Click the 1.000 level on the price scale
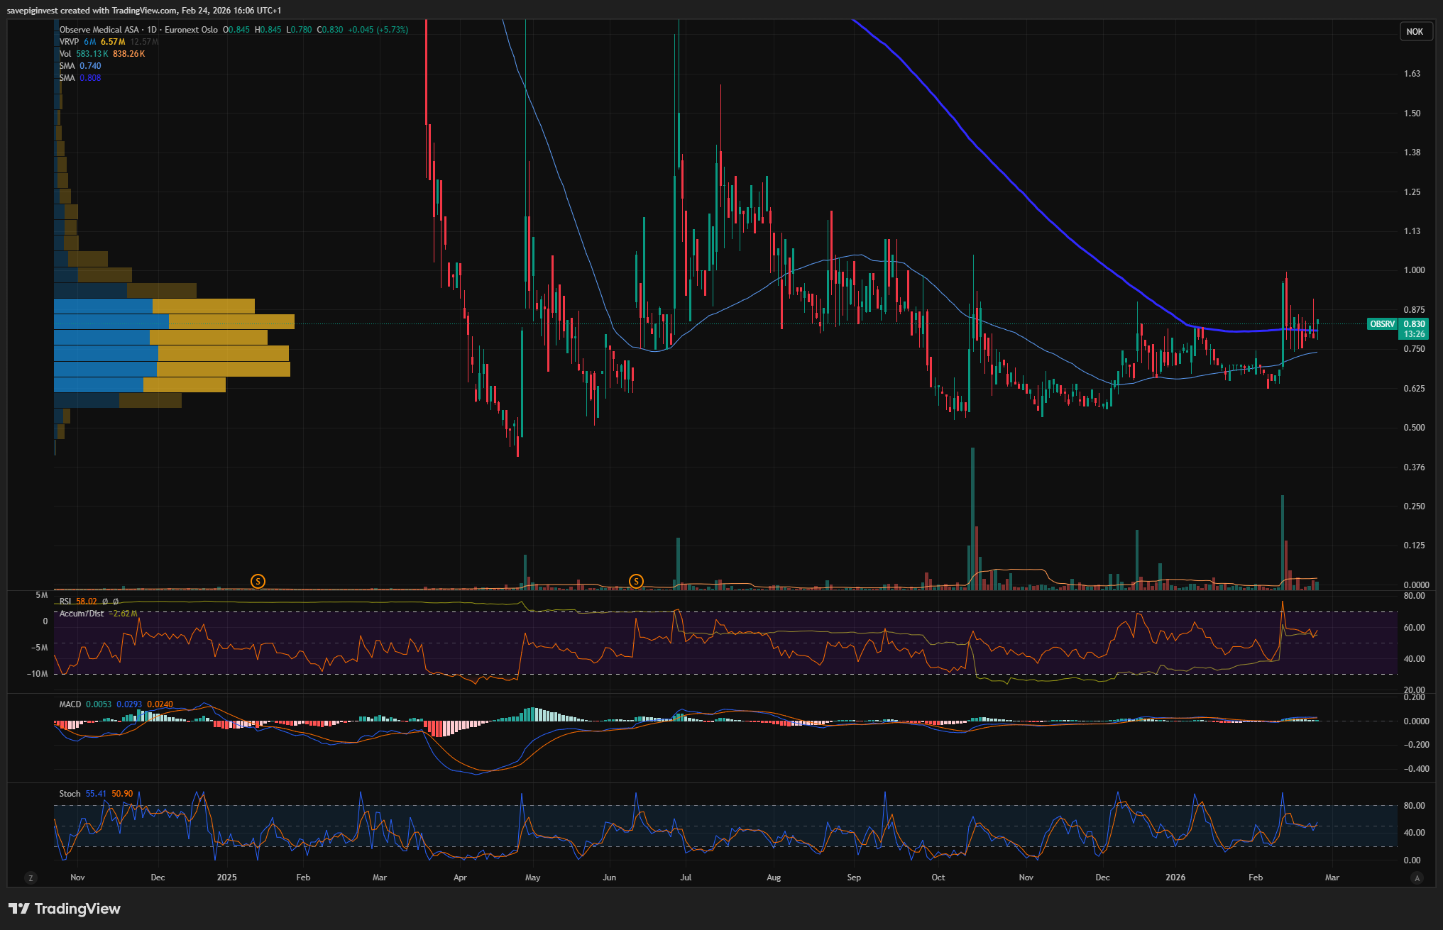 coord(1413,270)
